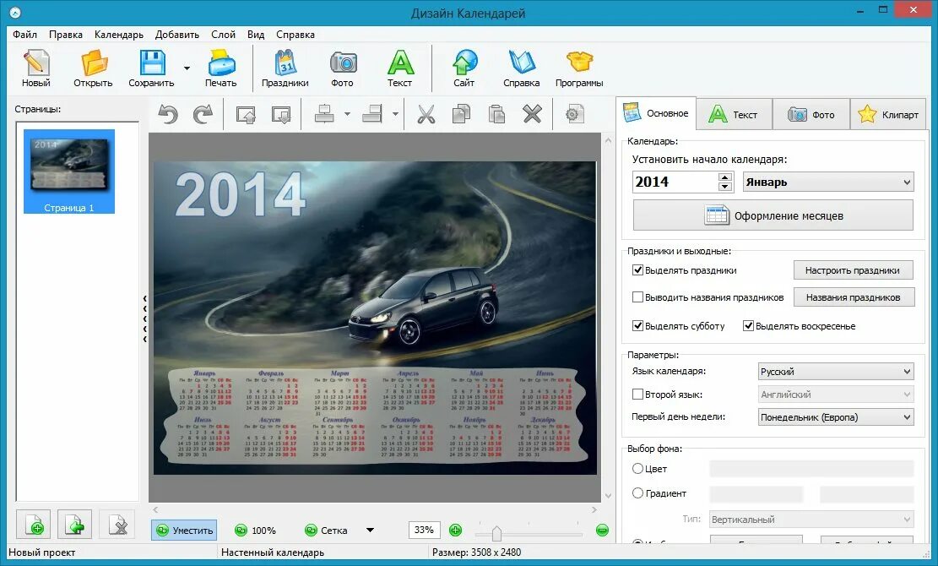Zoom in with green plus icon

tap(455, 531)
